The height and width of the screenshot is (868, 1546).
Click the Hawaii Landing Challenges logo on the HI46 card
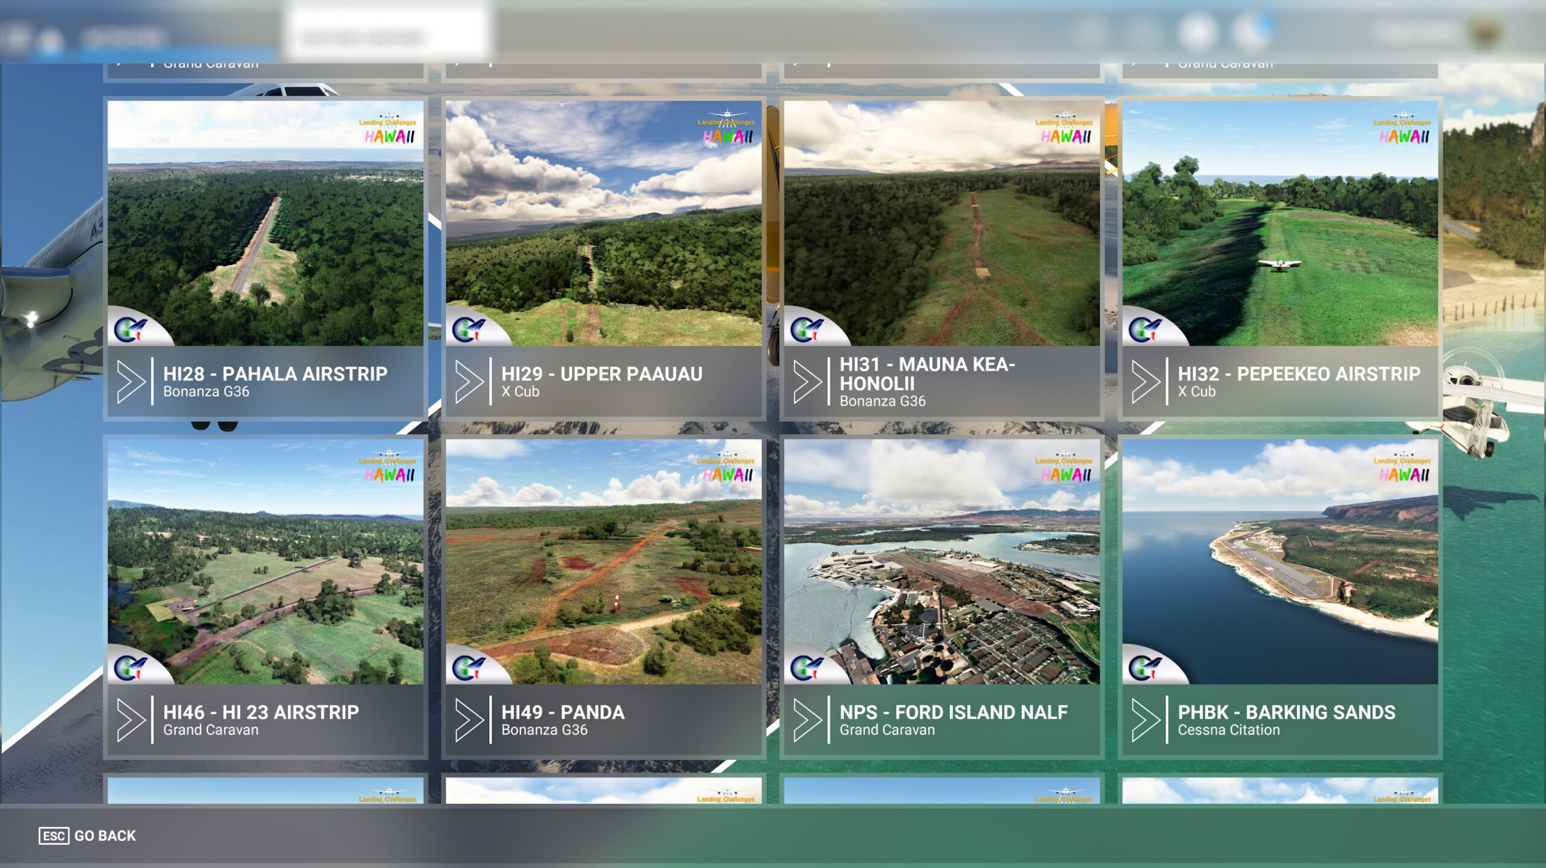[388, 466]
